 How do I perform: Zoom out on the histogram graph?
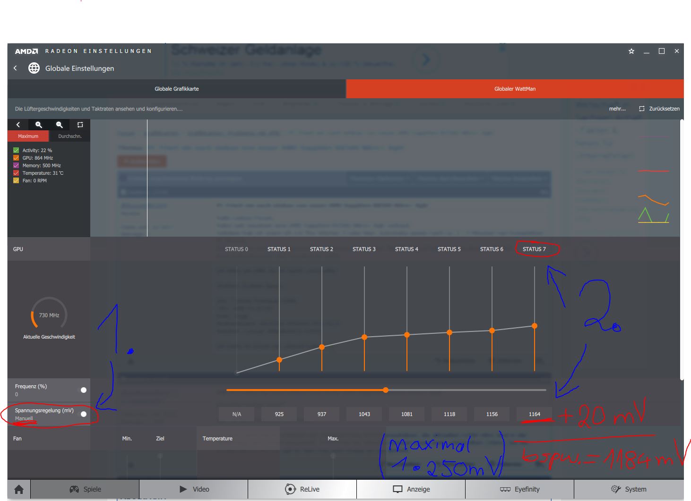coord(60,125)
